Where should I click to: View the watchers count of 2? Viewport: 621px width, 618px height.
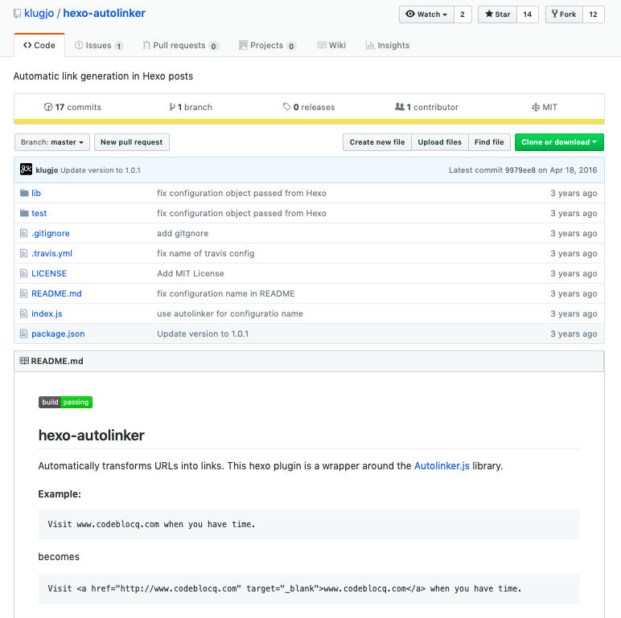point(463,14)
